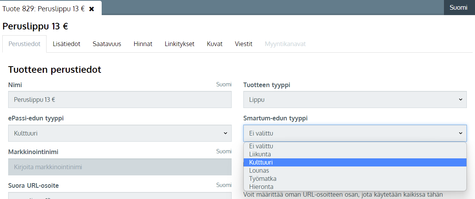
Task: Select the highlighted Kulttuuri option
Action: point(261,162)
